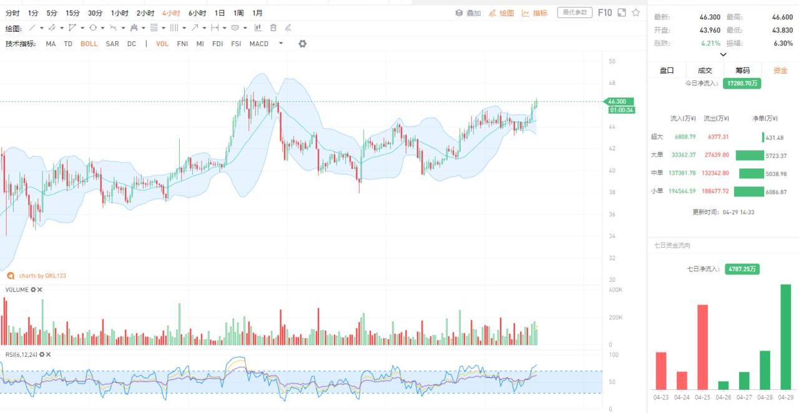Close the RSI indicator panel
The height and width of the screenshot is (413, 799).
[49, 355]
